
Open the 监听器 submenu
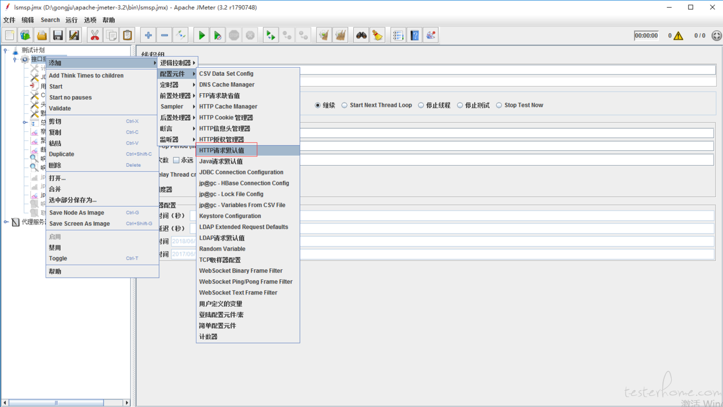tap(178, 140)
